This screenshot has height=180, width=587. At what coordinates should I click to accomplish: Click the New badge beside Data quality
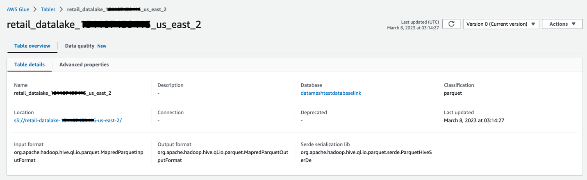point(102,46)
